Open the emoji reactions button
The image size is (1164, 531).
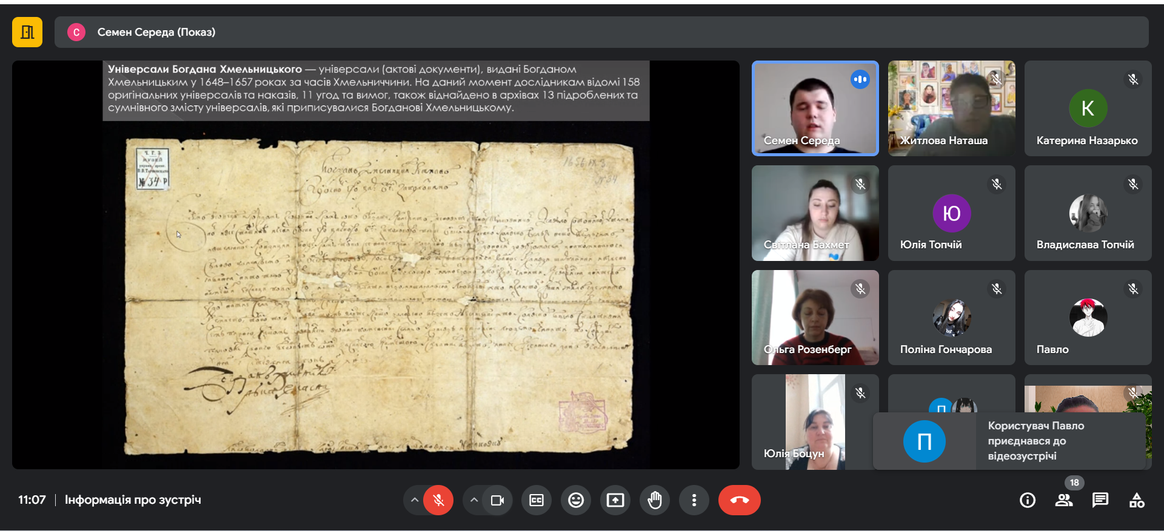[575, 500]
